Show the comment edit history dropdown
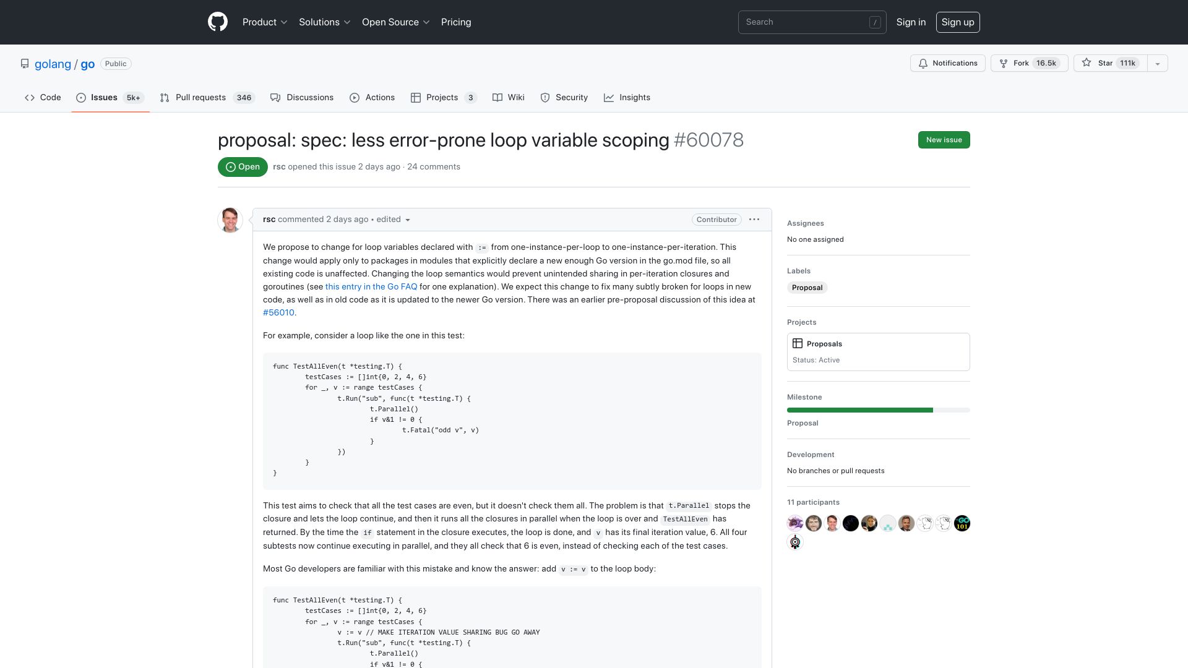The height and width of the screenshot is (668, 1188). [394, 220]
